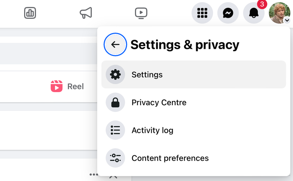293x181 pixels.
Task: Choose the Activity log label
Action: [x=152, y=130]
